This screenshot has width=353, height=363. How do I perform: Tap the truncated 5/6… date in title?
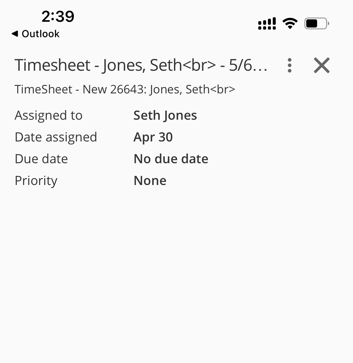248,65
